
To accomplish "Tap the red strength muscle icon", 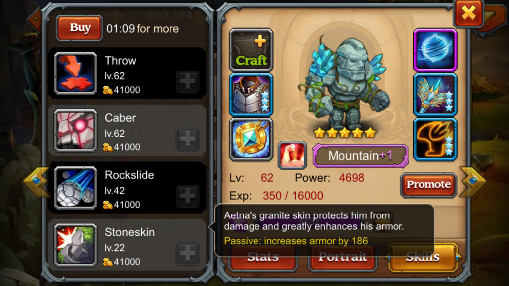I will [292, 155].
